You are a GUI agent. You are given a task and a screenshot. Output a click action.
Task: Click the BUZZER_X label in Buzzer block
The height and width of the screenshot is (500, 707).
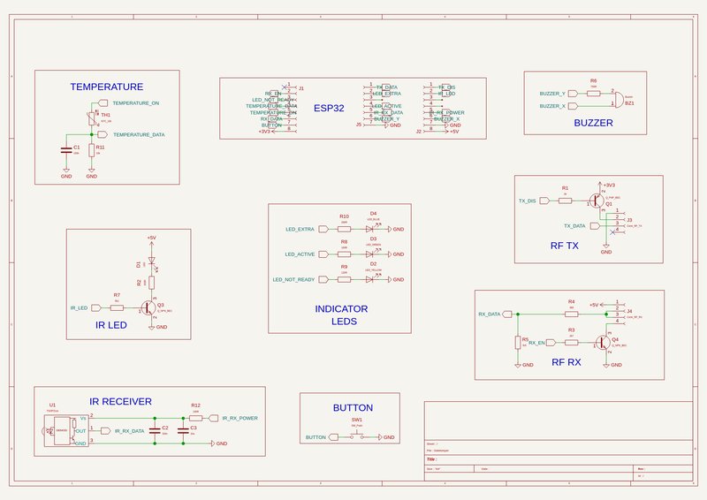[x=552, y=106]
